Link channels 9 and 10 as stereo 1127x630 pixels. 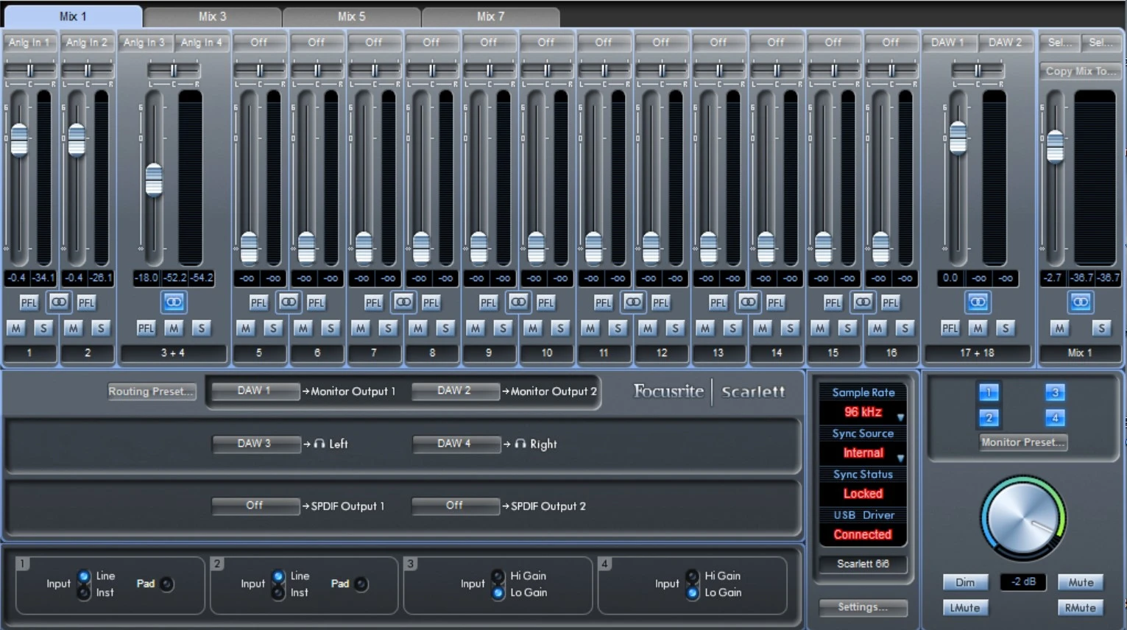click(x=517, y=302)
